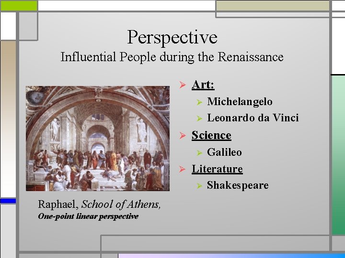Click the 'Shakespeare' bullet text
The image size is (345, 258).
point(238,185)
